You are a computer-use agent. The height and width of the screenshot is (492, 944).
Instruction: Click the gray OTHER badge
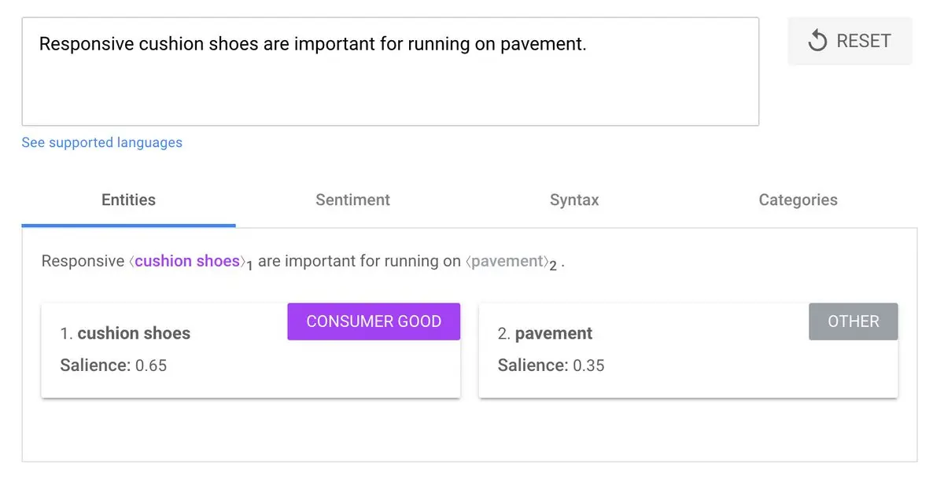(x=853, y=321)
